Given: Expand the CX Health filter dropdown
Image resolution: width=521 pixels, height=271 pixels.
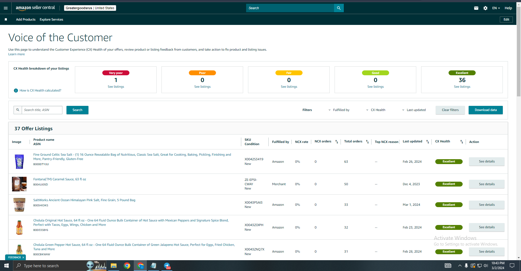Looking at the screenshot, I should click(x=376, y=110).
